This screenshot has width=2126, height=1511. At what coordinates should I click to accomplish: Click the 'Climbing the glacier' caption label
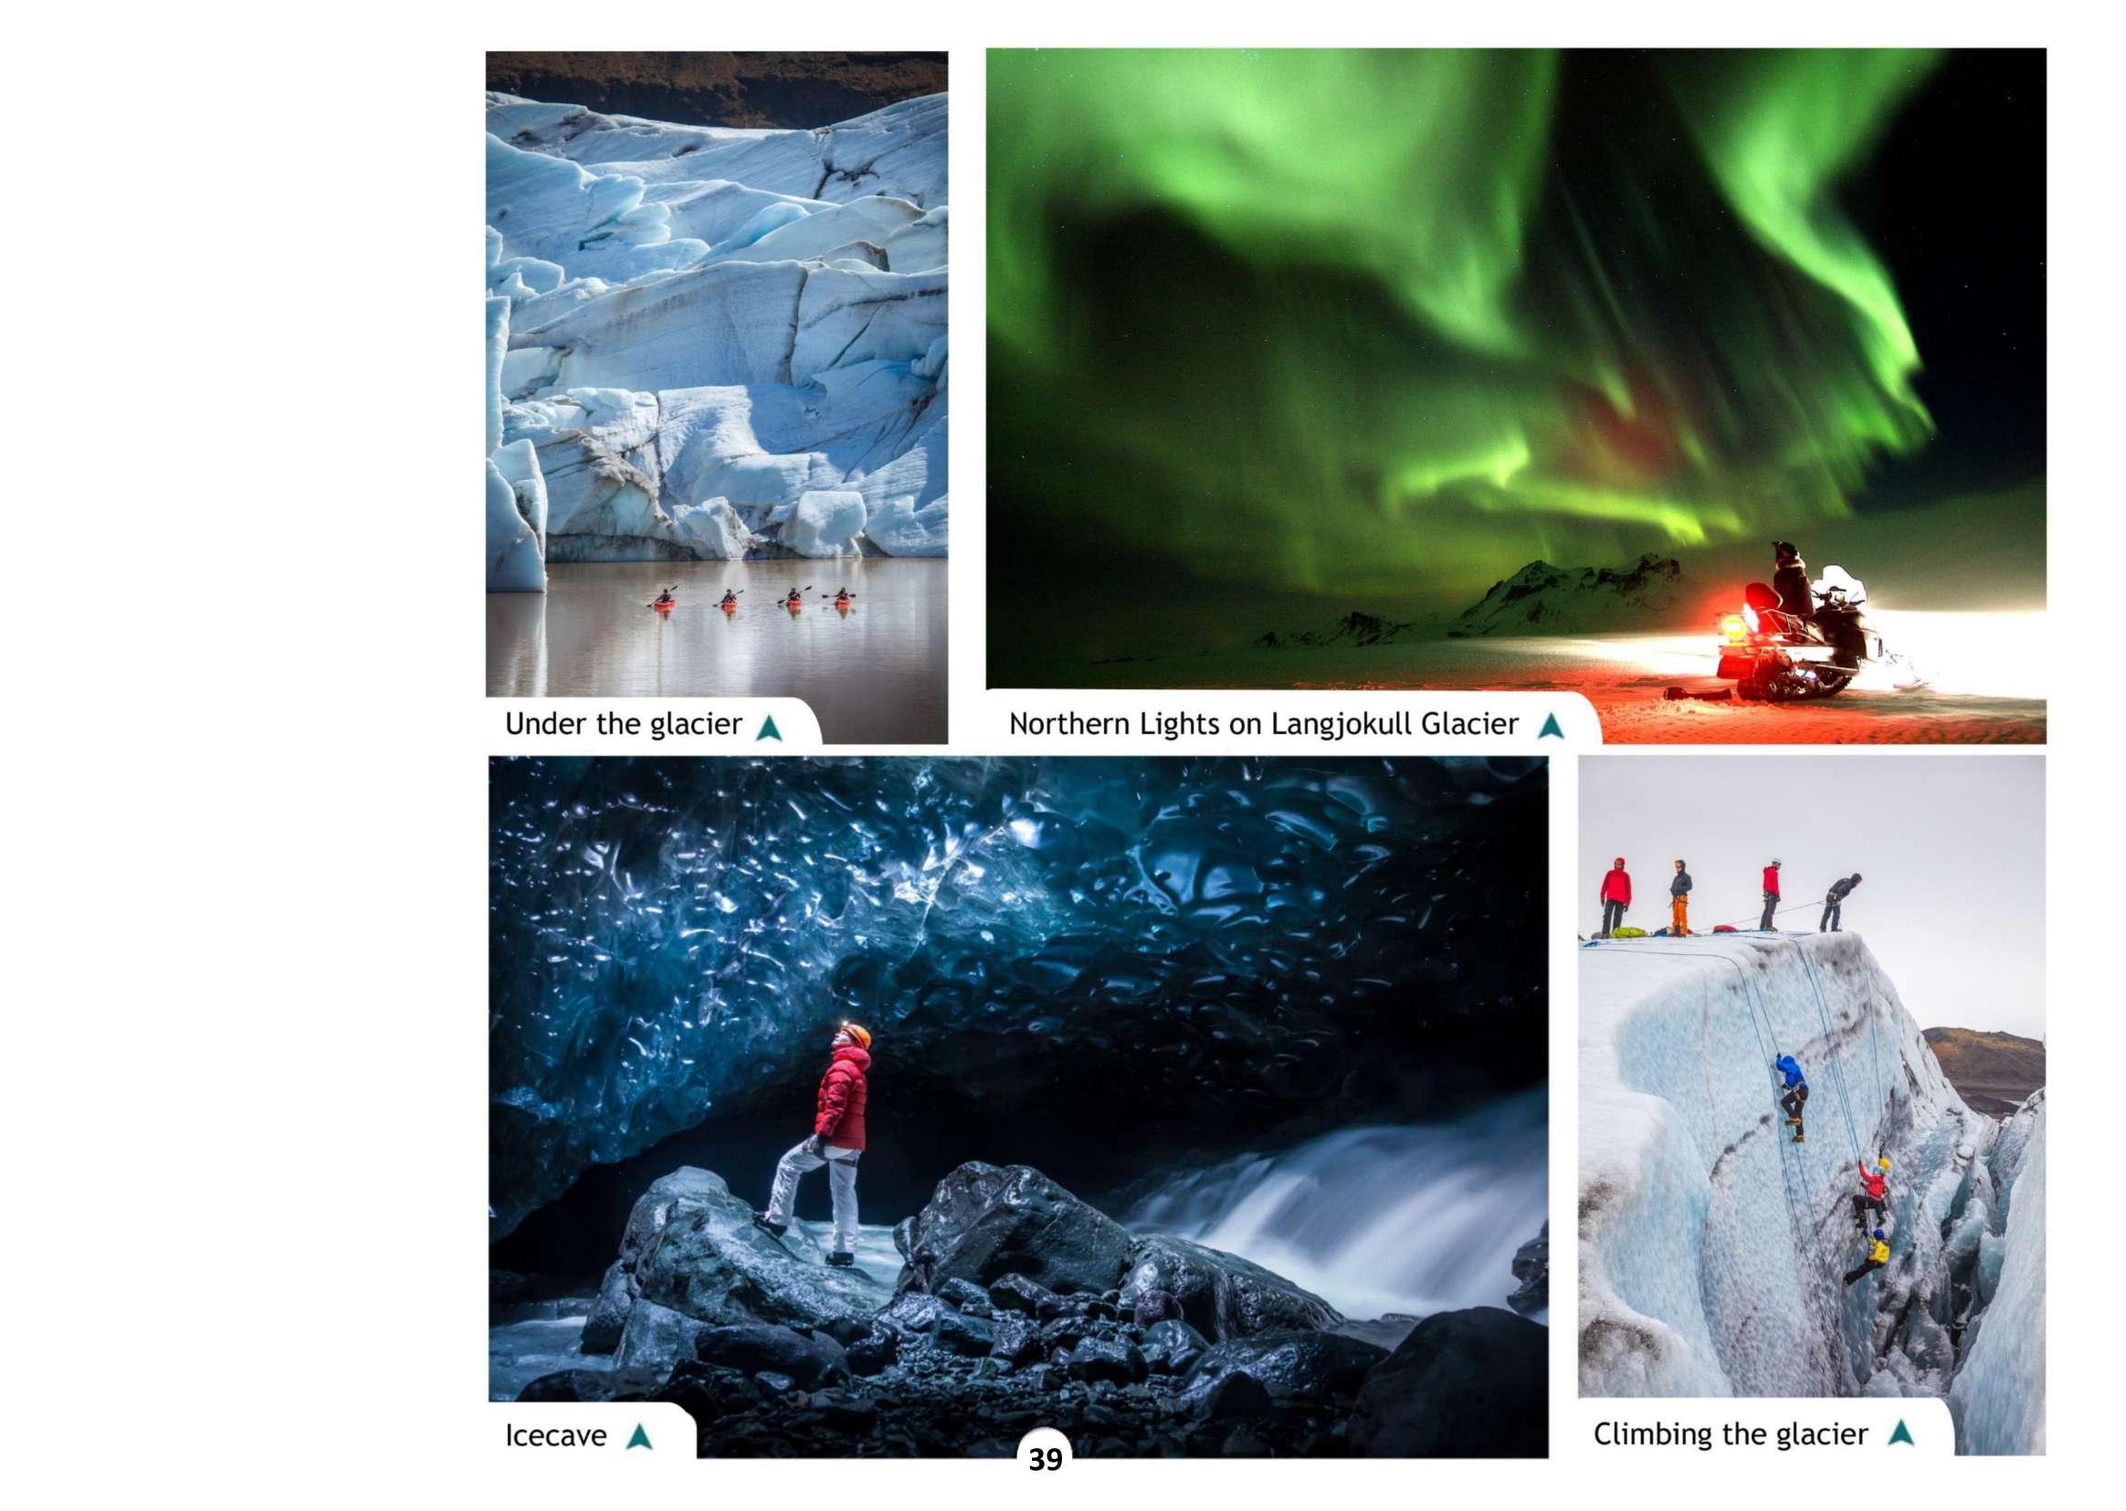click(x=1731, y=1433)
